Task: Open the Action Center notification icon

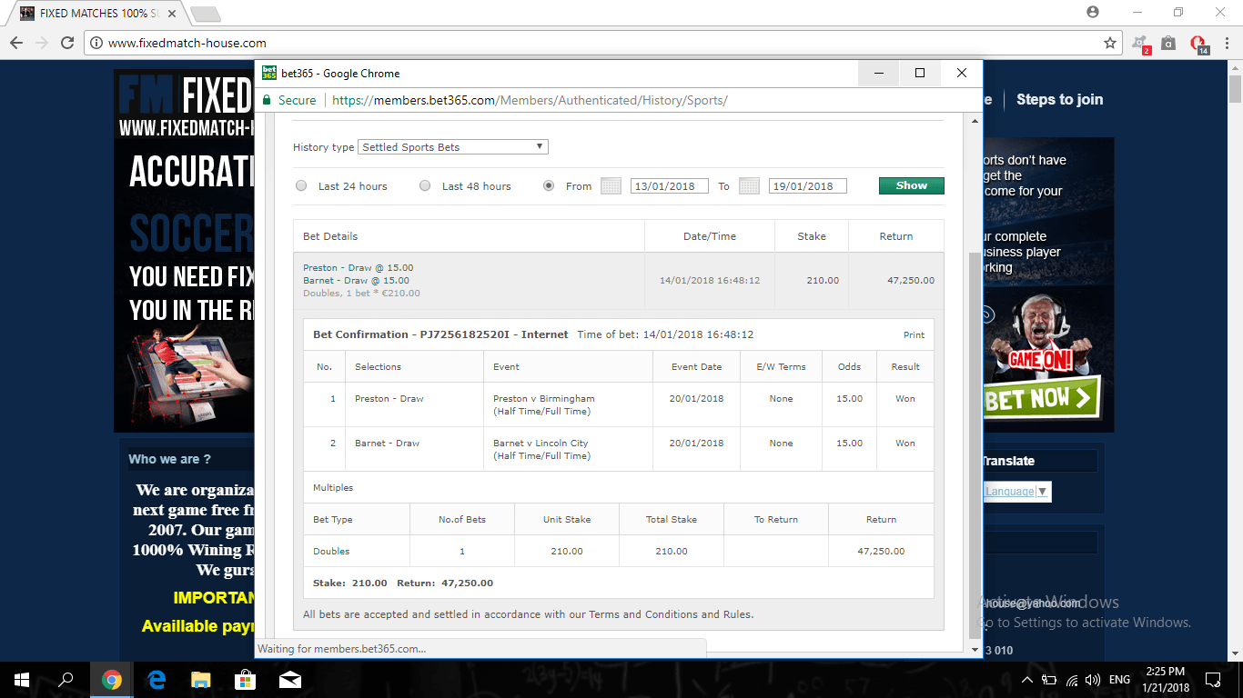Action: click(x=1212, y=680)
